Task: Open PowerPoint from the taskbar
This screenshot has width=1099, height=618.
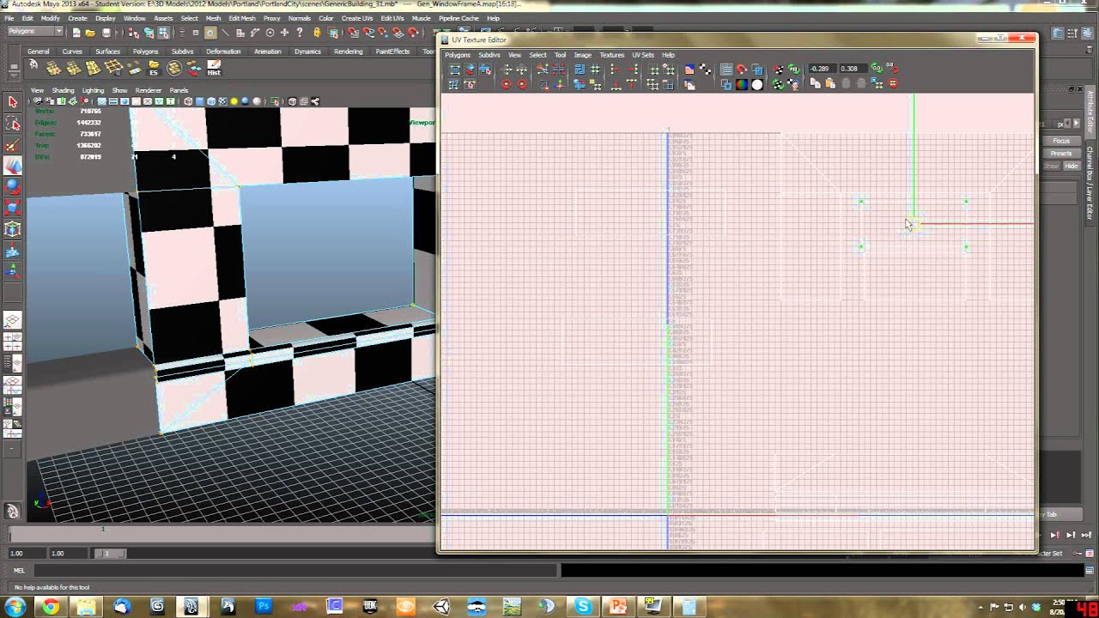Action: click(x=617, y=607)
